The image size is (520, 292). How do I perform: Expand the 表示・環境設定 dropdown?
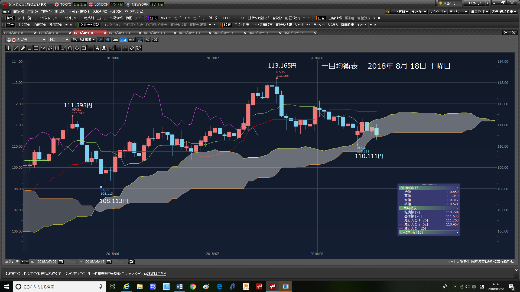(504, 12)
